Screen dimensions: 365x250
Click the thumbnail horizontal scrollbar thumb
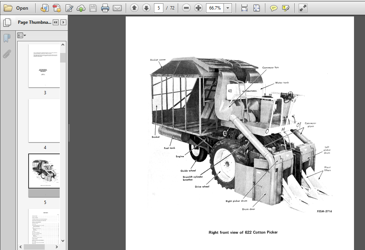pos(34,247)
